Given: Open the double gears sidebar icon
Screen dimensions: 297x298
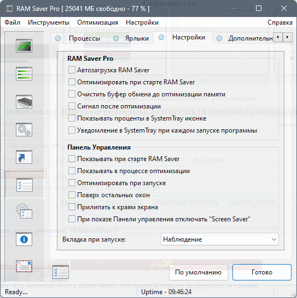Looking at the screenshot, I should point(24,129).
